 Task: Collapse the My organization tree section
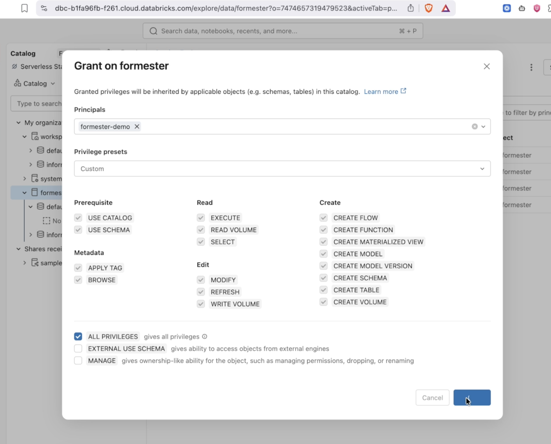[18, 122]
